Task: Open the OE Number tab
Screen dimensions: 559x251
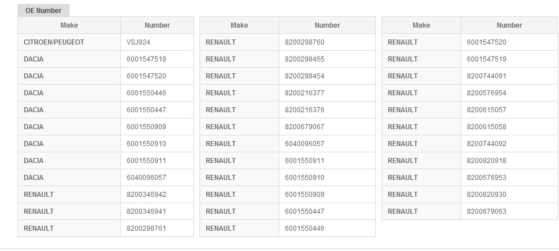Action: pos(44,11)
